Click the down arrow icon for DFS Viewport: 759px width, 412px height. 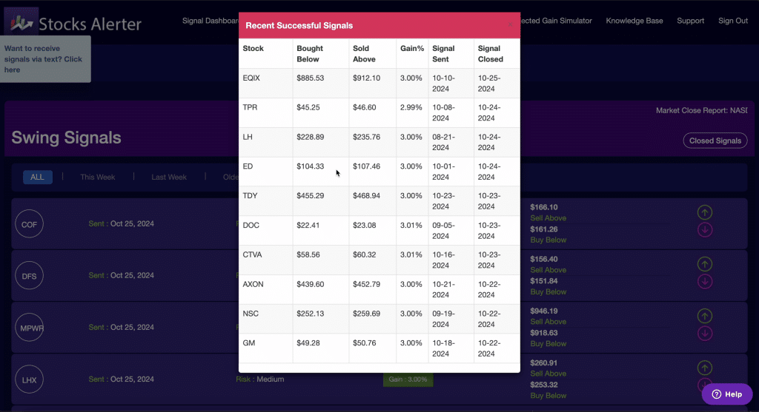pyautogui.click(x=705, y=282)
